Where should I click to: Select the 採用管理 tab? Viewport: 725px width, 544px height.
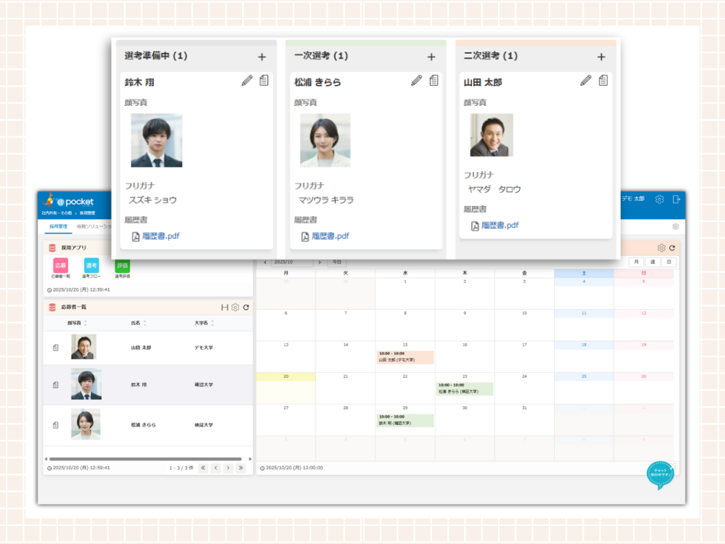58,226
